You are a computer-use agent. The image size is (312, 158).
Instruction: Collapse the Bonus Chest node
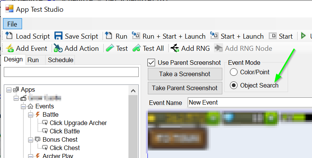click(30, 140)
